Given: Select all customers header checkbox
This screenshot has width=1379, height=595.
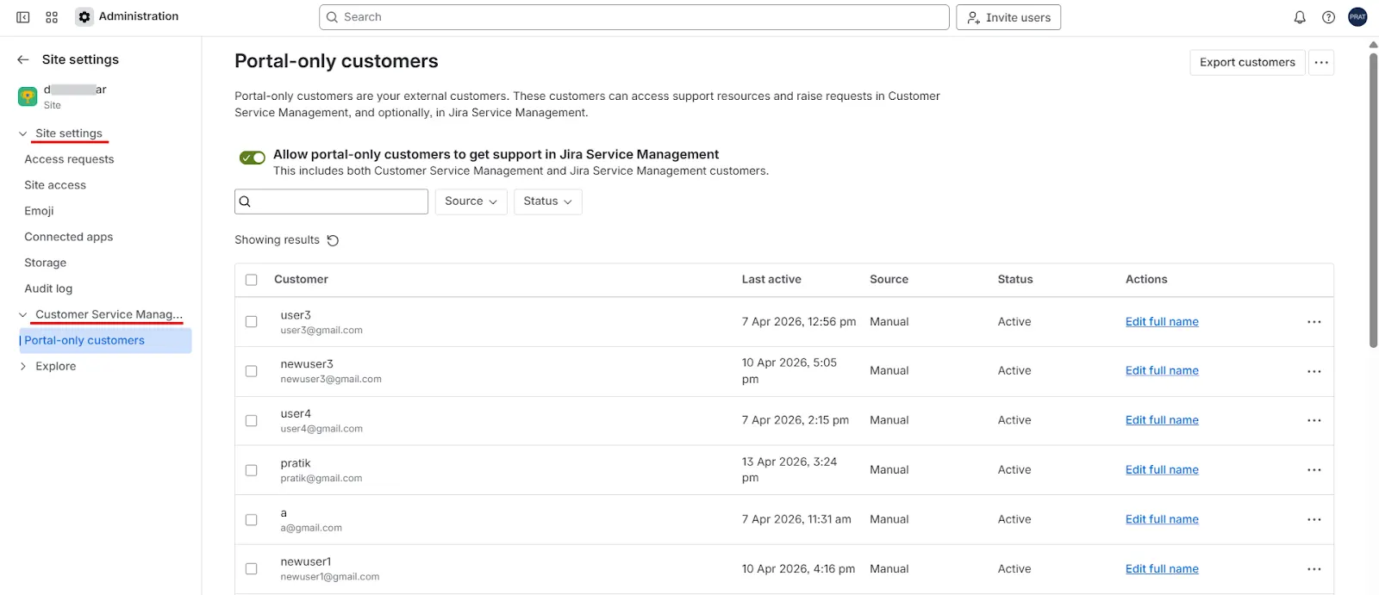Looking at the screenshot, I should tap(252, 280).
